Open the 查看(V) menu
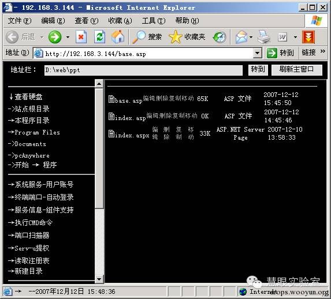Viewport: 331px width, 299px height. 87,21
